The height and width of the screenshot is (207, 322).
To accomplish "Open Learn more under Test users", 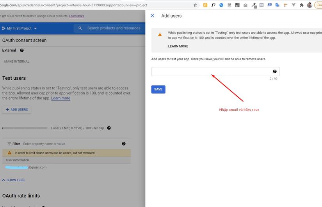I will (60, 98).
